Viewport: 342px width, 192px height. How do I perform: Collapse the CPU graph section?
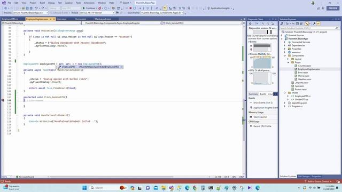tap(249, 70)
